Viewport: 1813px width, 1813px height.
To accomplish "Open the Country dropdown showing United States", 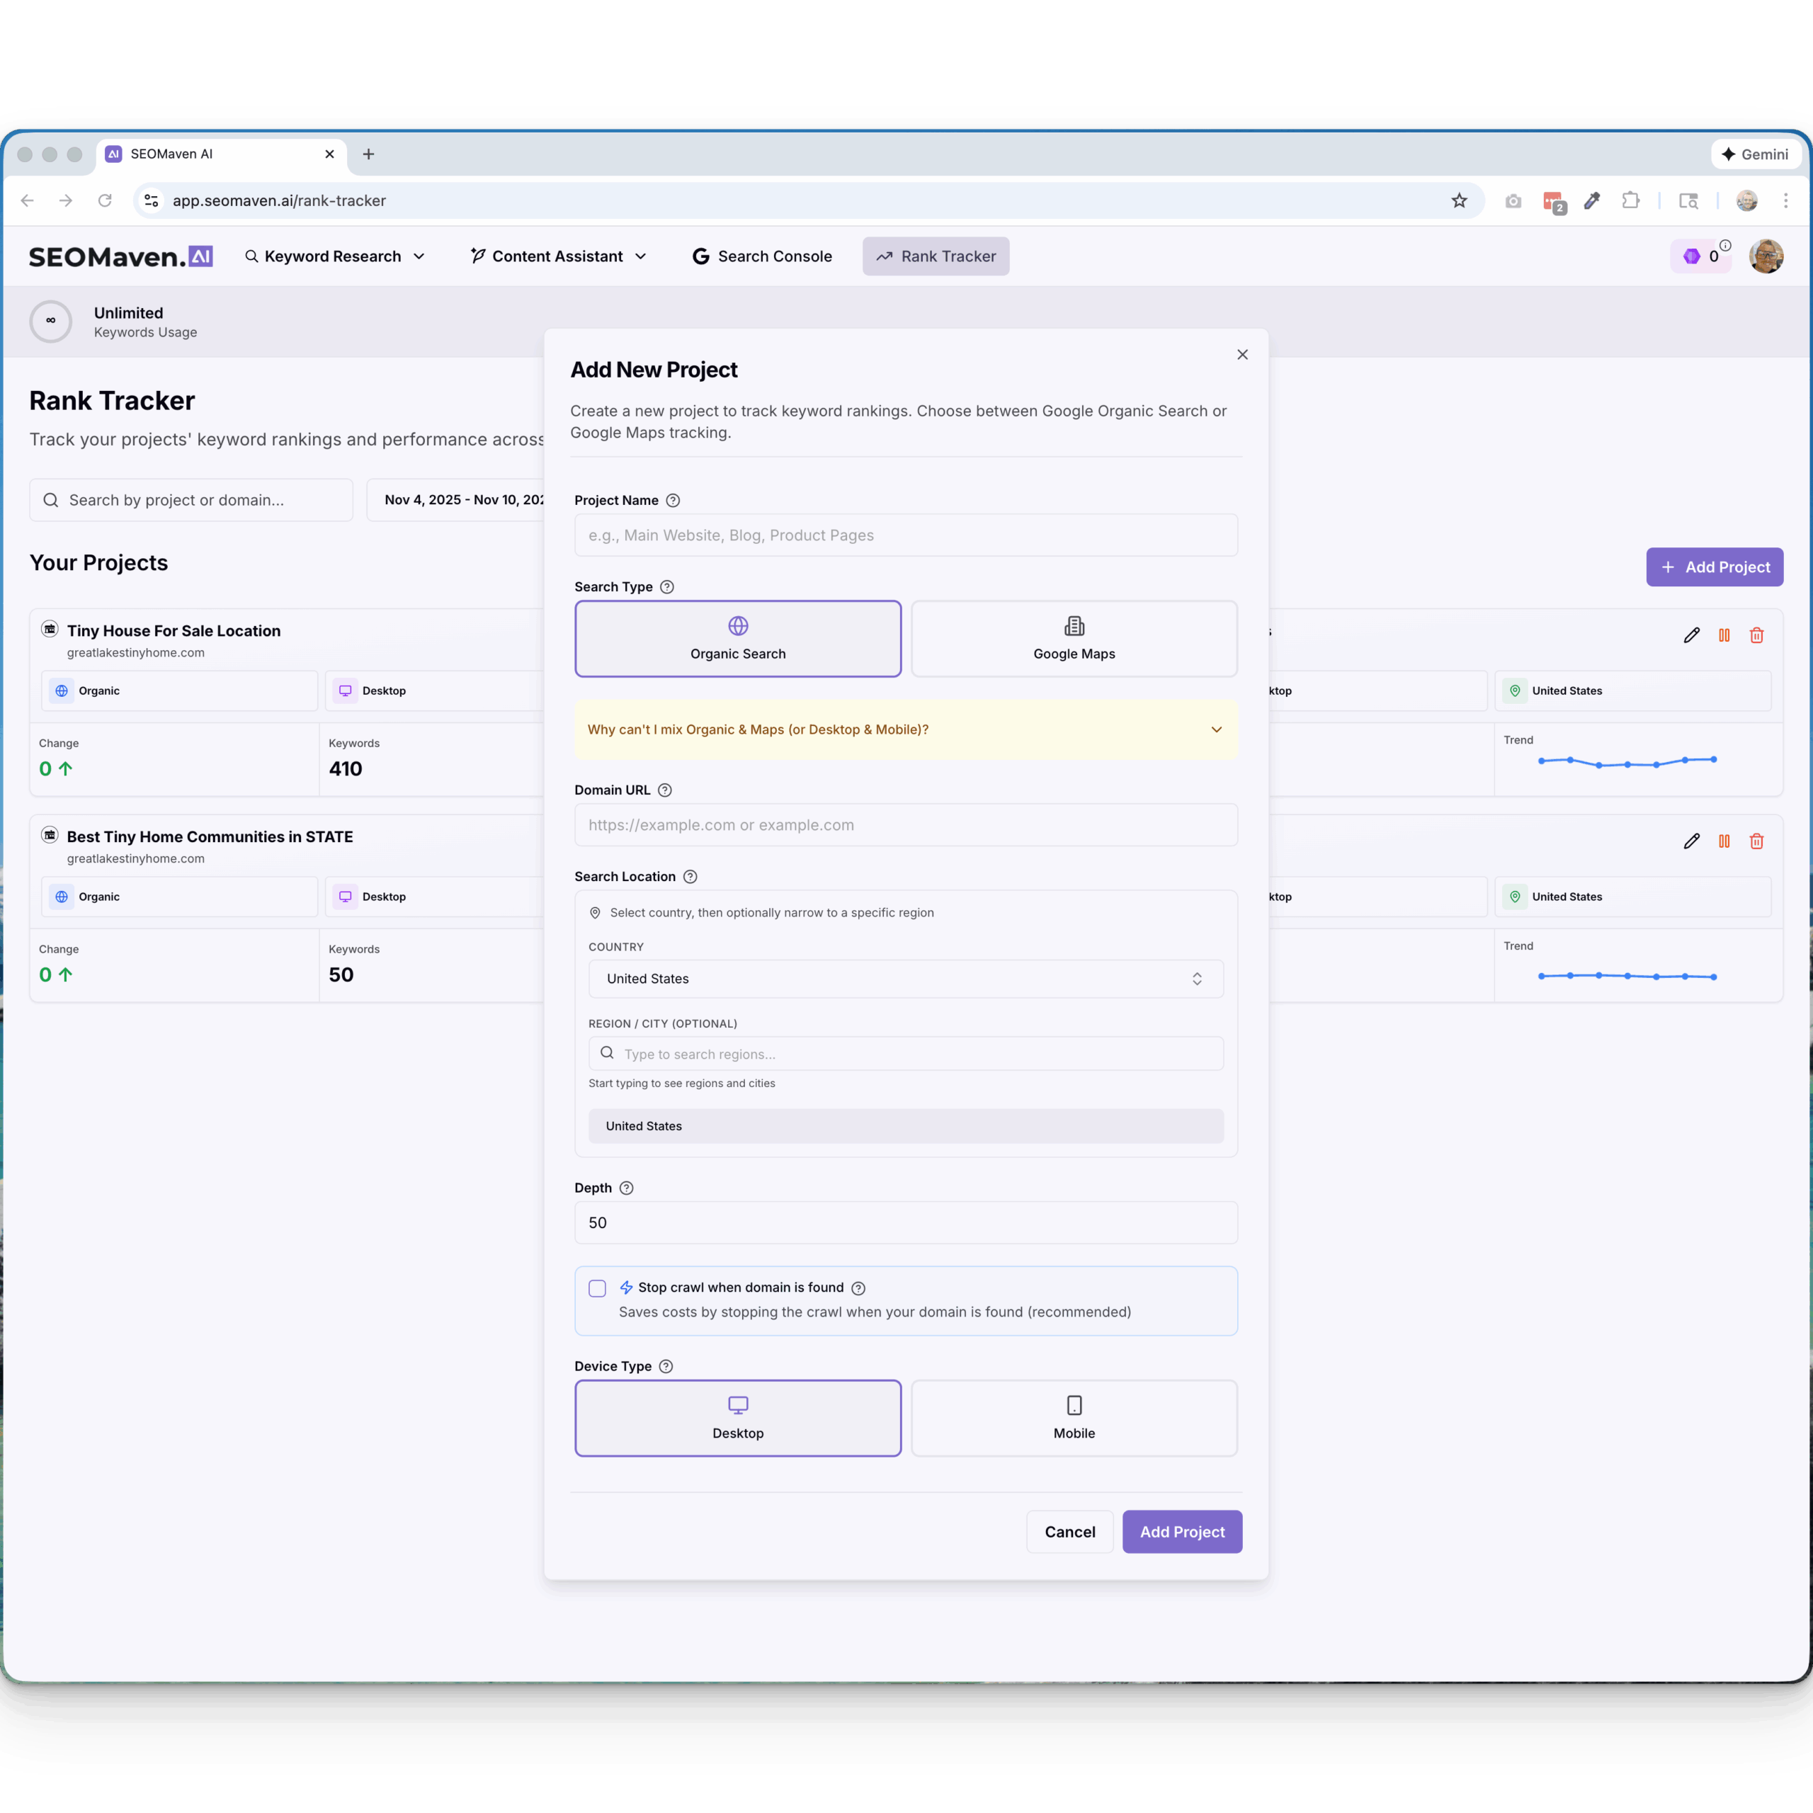I will 904,979.
